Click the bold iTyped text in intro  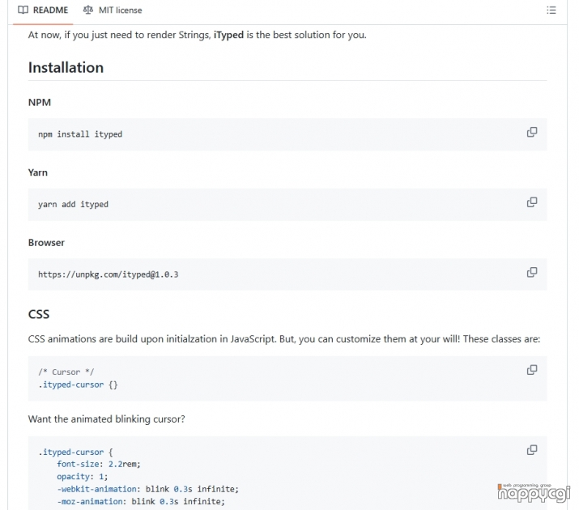point(228,36)
